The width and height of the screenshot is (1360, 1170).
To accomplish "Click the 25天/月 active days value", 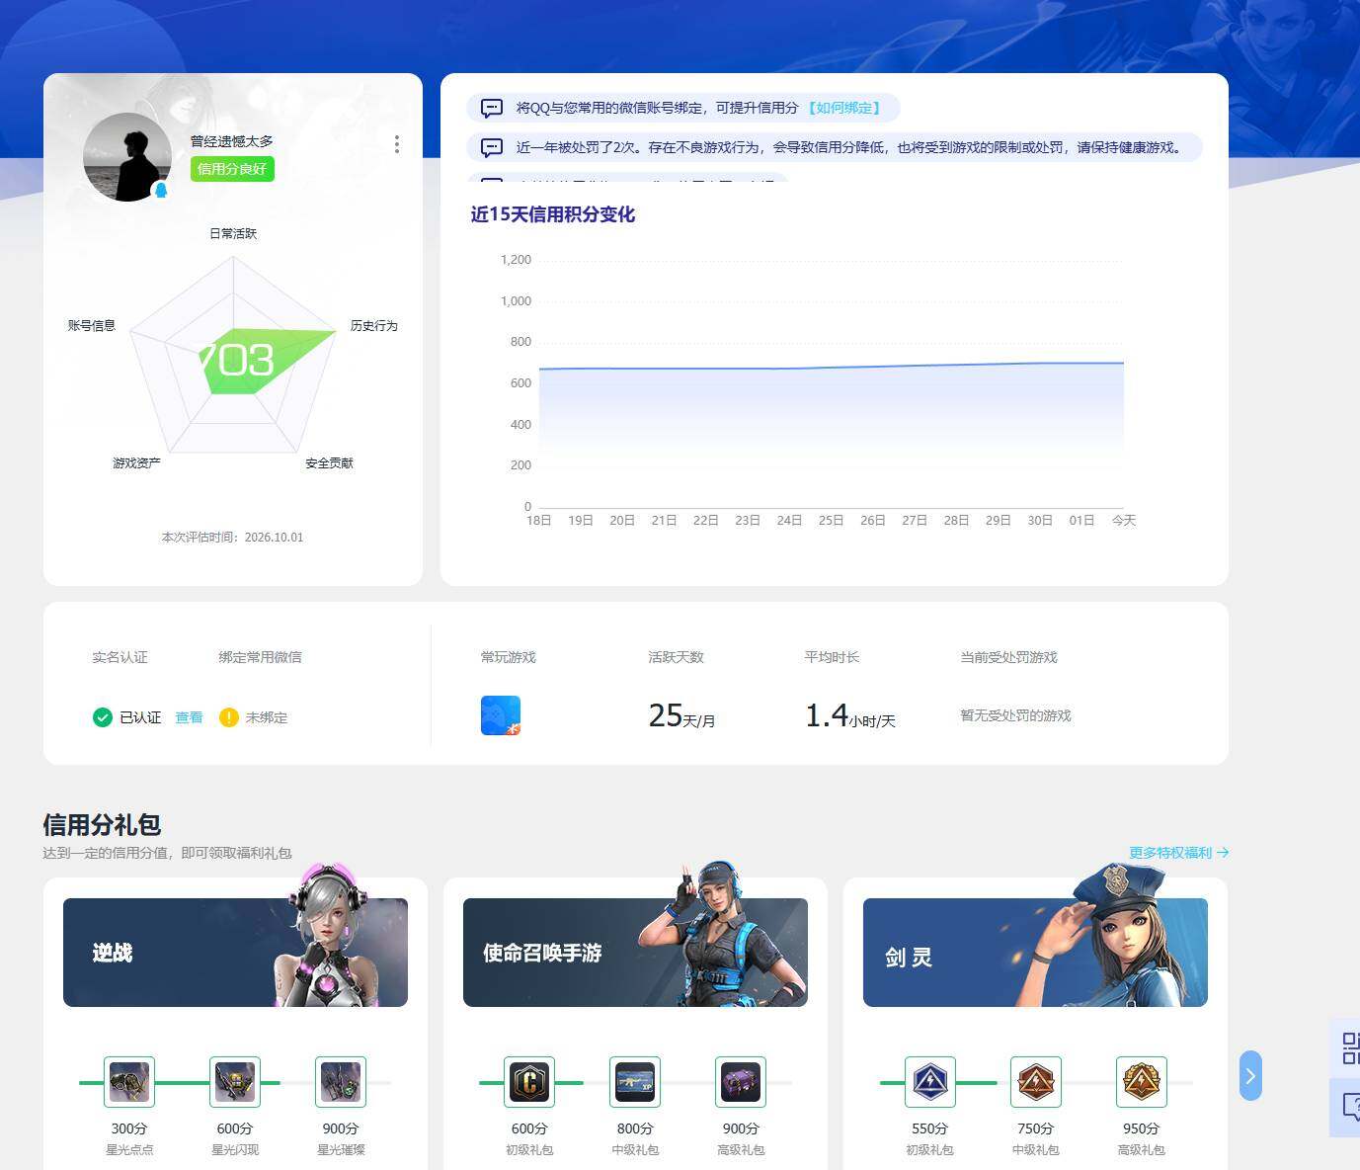I will coord(681,715).
